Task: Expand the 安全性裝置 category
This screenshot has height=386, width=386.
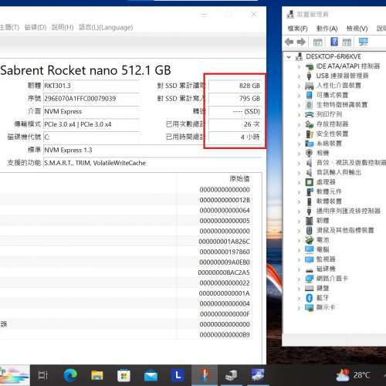Action: pyautogui.click(x=299, y=134)
